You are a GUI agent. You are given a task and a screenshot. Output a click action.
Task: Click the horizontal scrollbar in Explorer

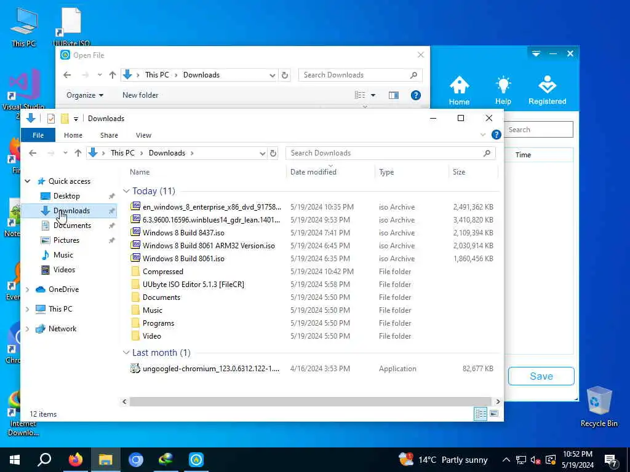310,401
